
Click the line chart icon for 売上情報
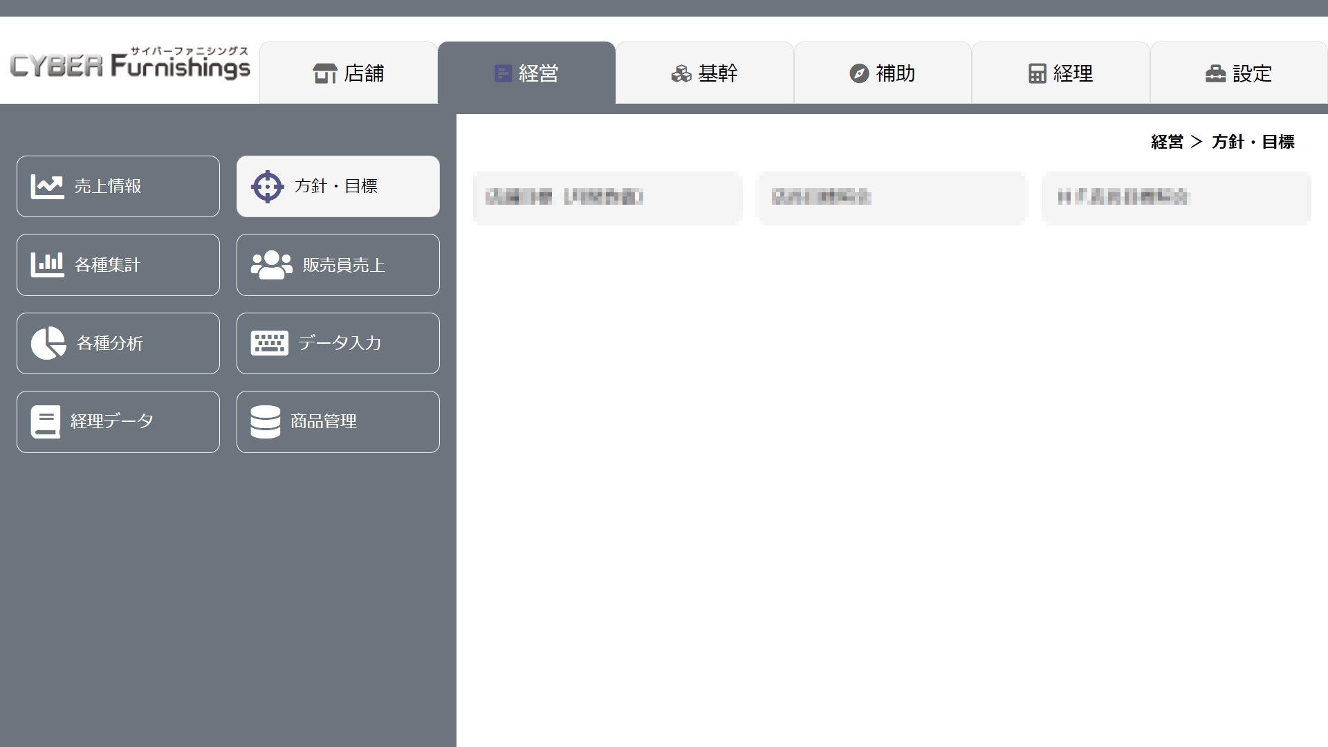tap(48, 186)
